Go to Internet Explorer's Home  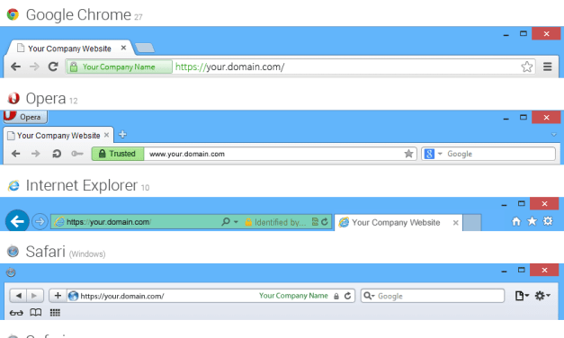tap(516, 221)
